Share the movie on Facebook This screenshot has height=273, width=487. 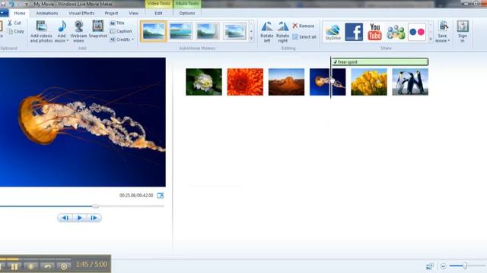(x=354, y=32)
